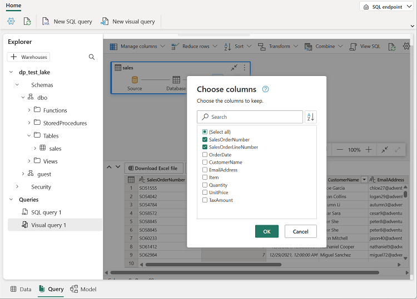Open CustomerName column filter dropdown
417x299 pixels.
click(x=364, y=180)
